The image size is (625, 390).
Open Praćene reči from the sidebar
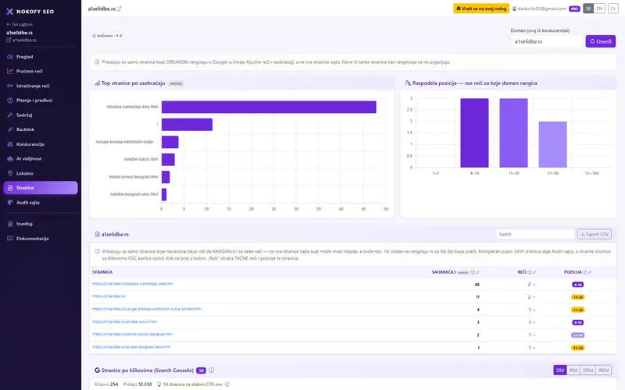41,71
